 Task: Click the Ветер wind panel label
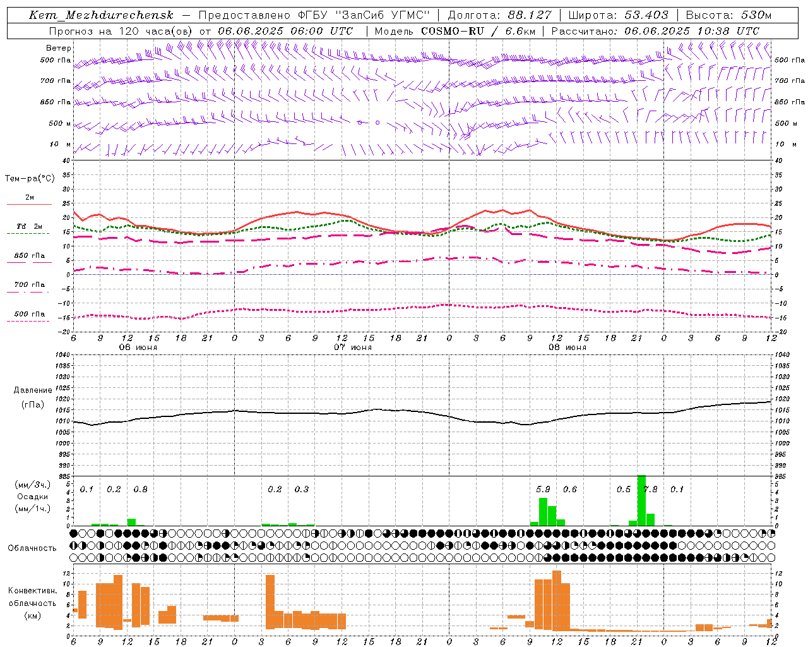pyautogui.click(x=59, y=48)
